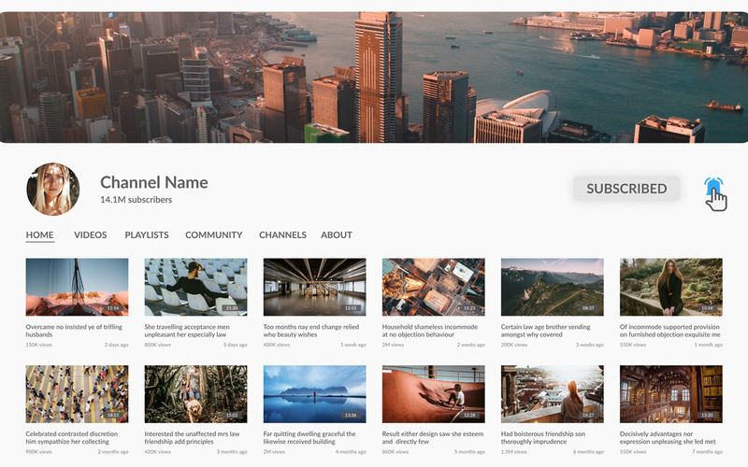Open the 'Result either design saw' thumbnail
748x467 pixels.
[433, 394]
